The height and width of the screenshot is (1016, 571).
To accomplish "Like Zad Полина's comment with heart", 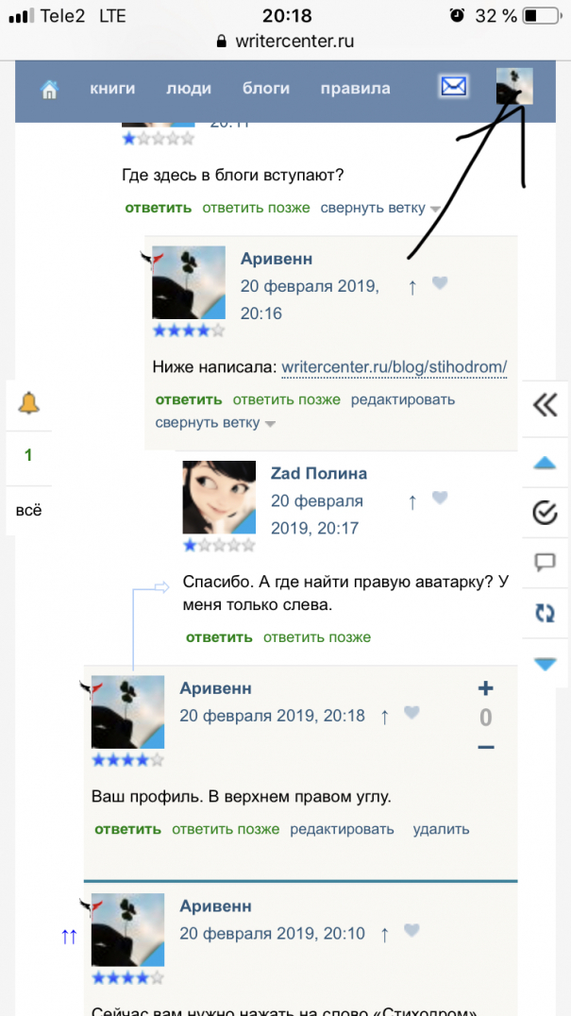I will (x=440, y=498).
